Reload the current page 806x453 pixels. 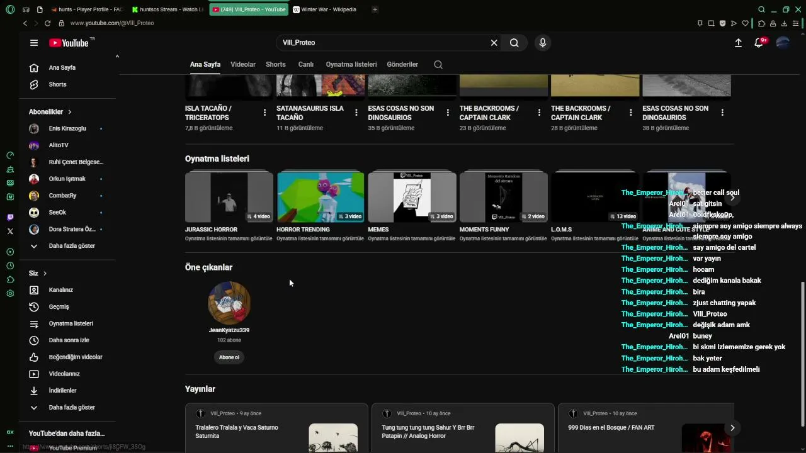pyautogui.click(x=47, y=23)
